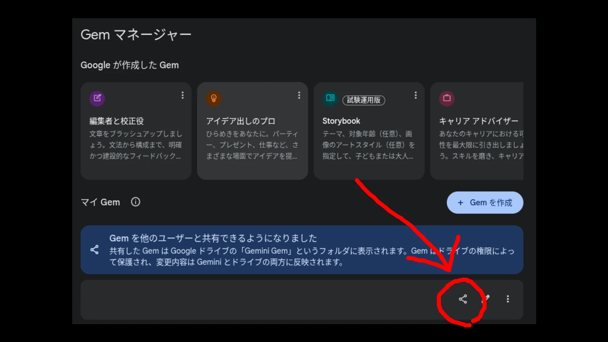Viewport: 608px width, 342px height.
Task: Click the share icon in the blue sharing banner
Action: pyautogui.click(x=95, y=250)
